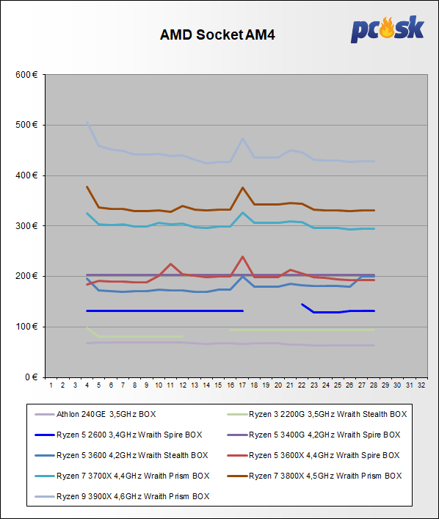439x519 pixels.
Task: Click the Athlon 240GE legend color line
Action: (x=45, y=415)
